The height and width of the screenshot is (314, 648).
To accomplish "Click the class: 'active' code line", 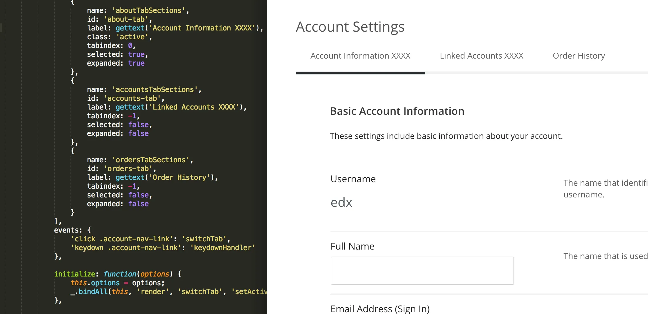I will click(x=119, y=37).
